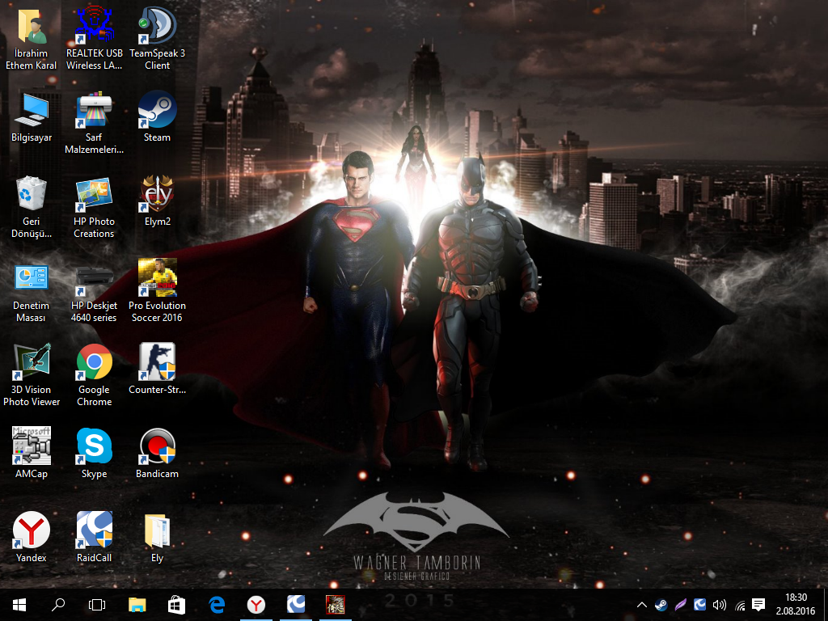
Task: Open the HP Deskjet 4640 series shortcut
Action: pyautogui.click(x=94, y=291)
